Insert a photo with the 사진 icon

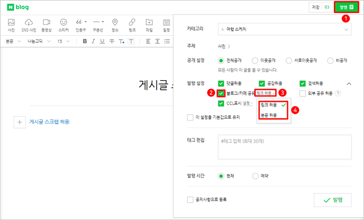[11, 25]
